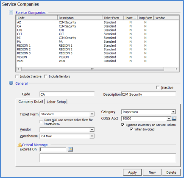The height and width of the screenshot is (178, 184).
Task: Click the list's horizontal scrollbar thumb
Action: 92,69
